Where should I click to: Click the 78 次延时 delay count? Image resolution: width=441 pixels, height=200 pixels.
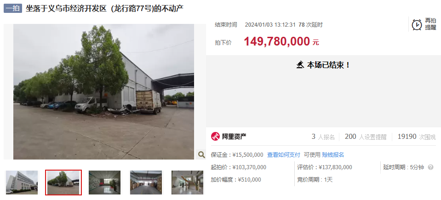[310, 25]
